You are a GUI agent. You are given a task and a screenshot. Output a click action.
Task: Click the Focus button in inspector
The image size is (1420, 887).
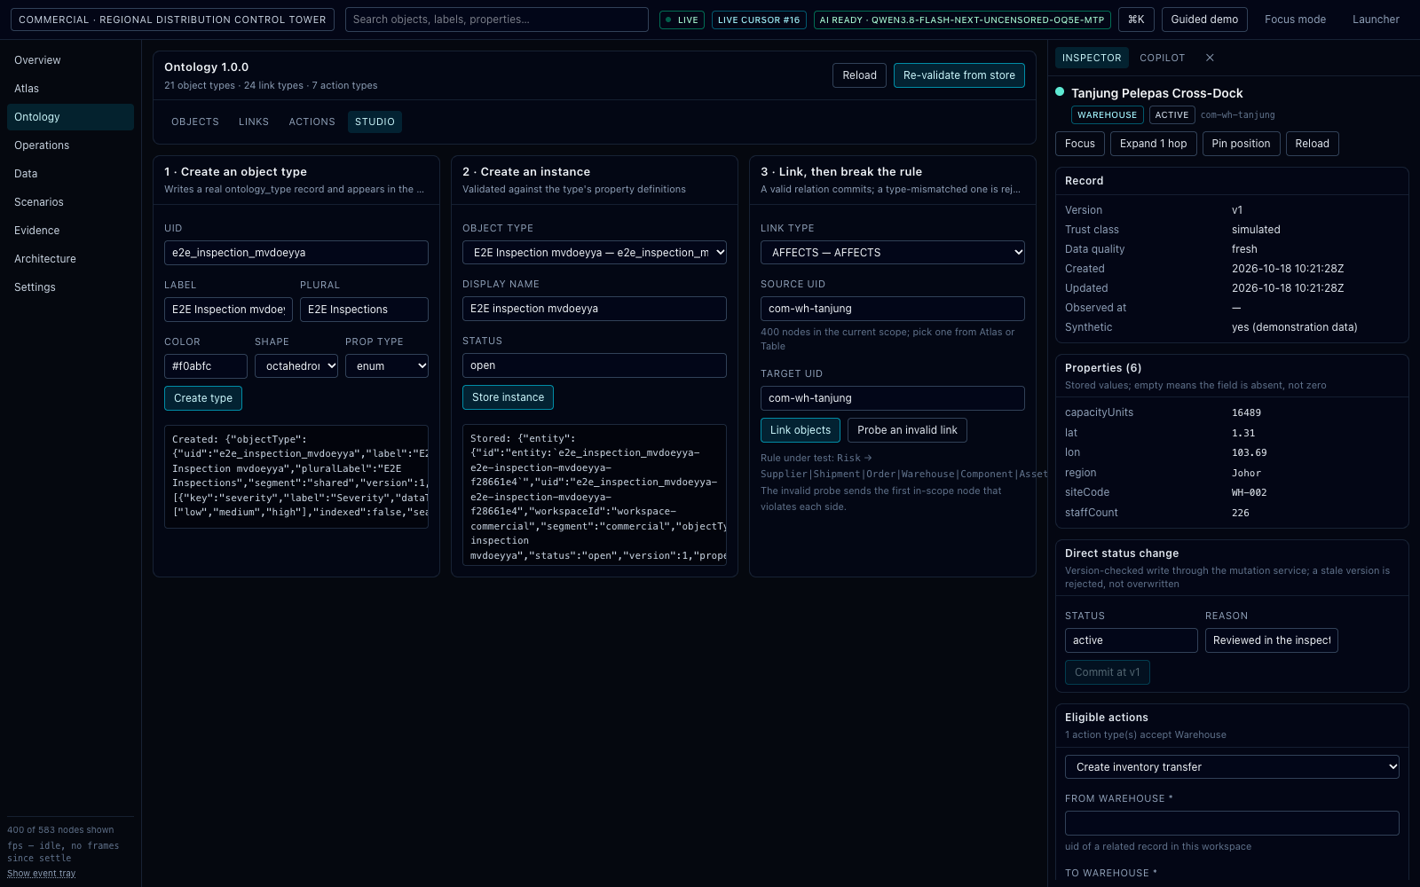pos(1080,144)
